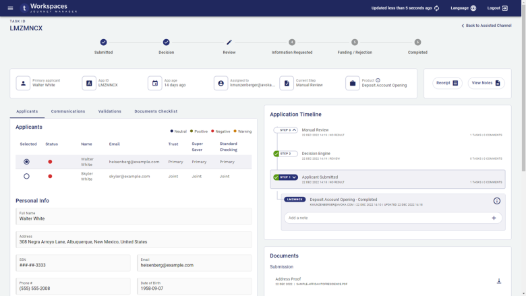Screen dimensions: 526x296
Task: Open the hamburger navigation menu
Action: coord(10,8)
